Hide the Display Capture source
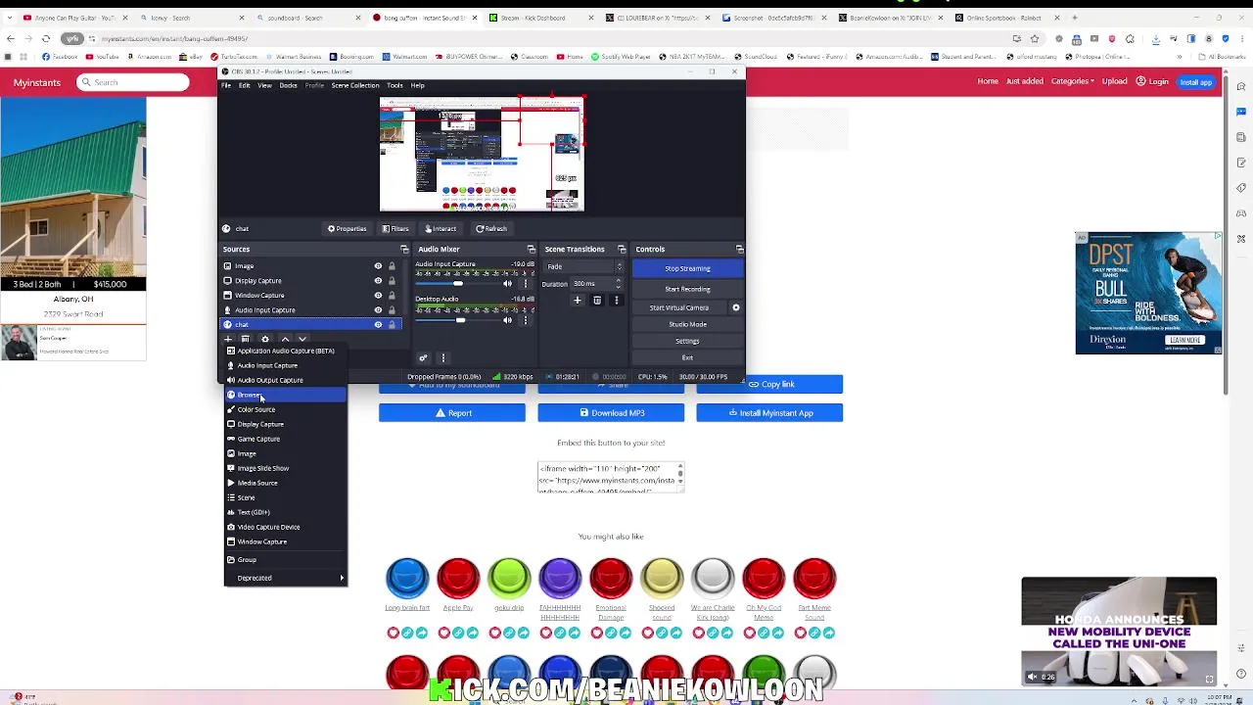The width and height of the screenshot is (1253, 705). click(378, 281)
